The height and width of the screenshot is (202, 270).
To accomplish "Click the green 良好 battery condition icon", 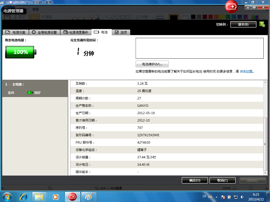I will pyautogui.click(x=30, y=93).
